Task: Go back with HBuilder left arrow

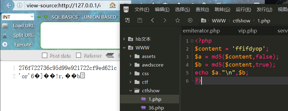Action: pyautogui.click(x=152, y=20)
